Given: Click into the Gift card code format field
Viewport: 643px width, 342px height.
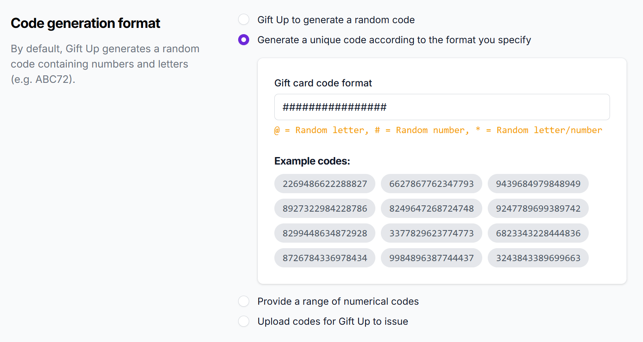Looking at the screenshot, I should point(442,107).
